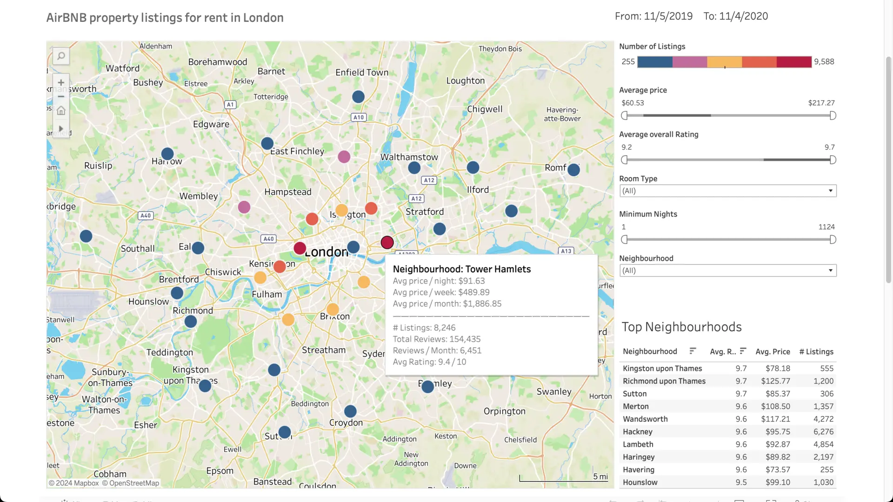Screen dimensions: 893x502
Task: Click the Hackney row in Top Neighbourhoods
Action: (637, 431)
